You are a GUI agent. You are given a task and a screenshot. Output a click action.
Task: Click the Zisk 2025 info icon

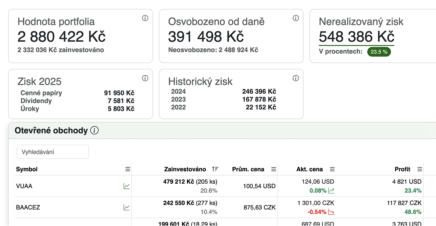tap(145, 78)
